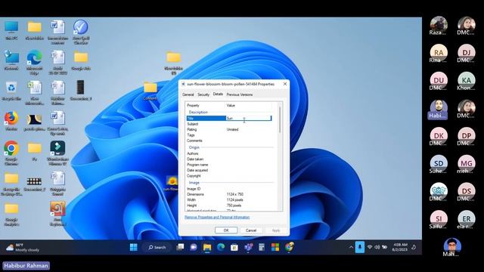Open the four-color tiles app on taskbar
The width and height of the screenshot is (484, 272).
click(x=275, y=247)
